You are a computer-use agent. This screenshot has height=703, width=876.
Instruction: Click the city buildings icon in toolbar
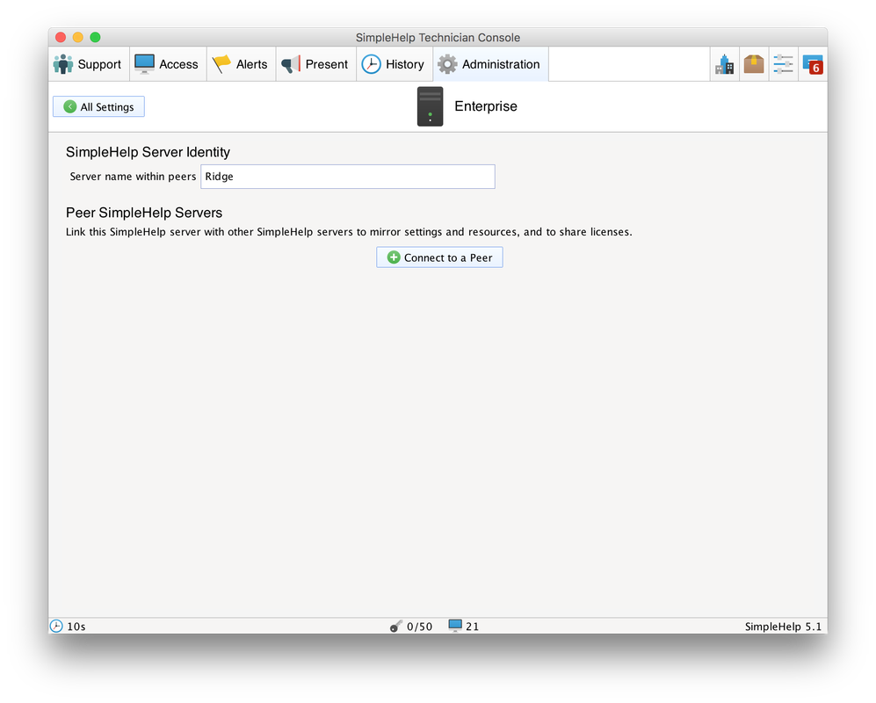click(x=725, y=65)
